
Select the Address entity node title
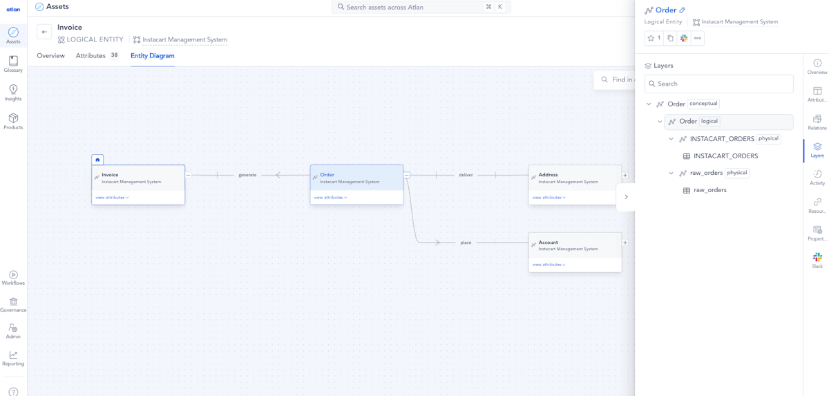pyautogui.click(x=548, y=175)
